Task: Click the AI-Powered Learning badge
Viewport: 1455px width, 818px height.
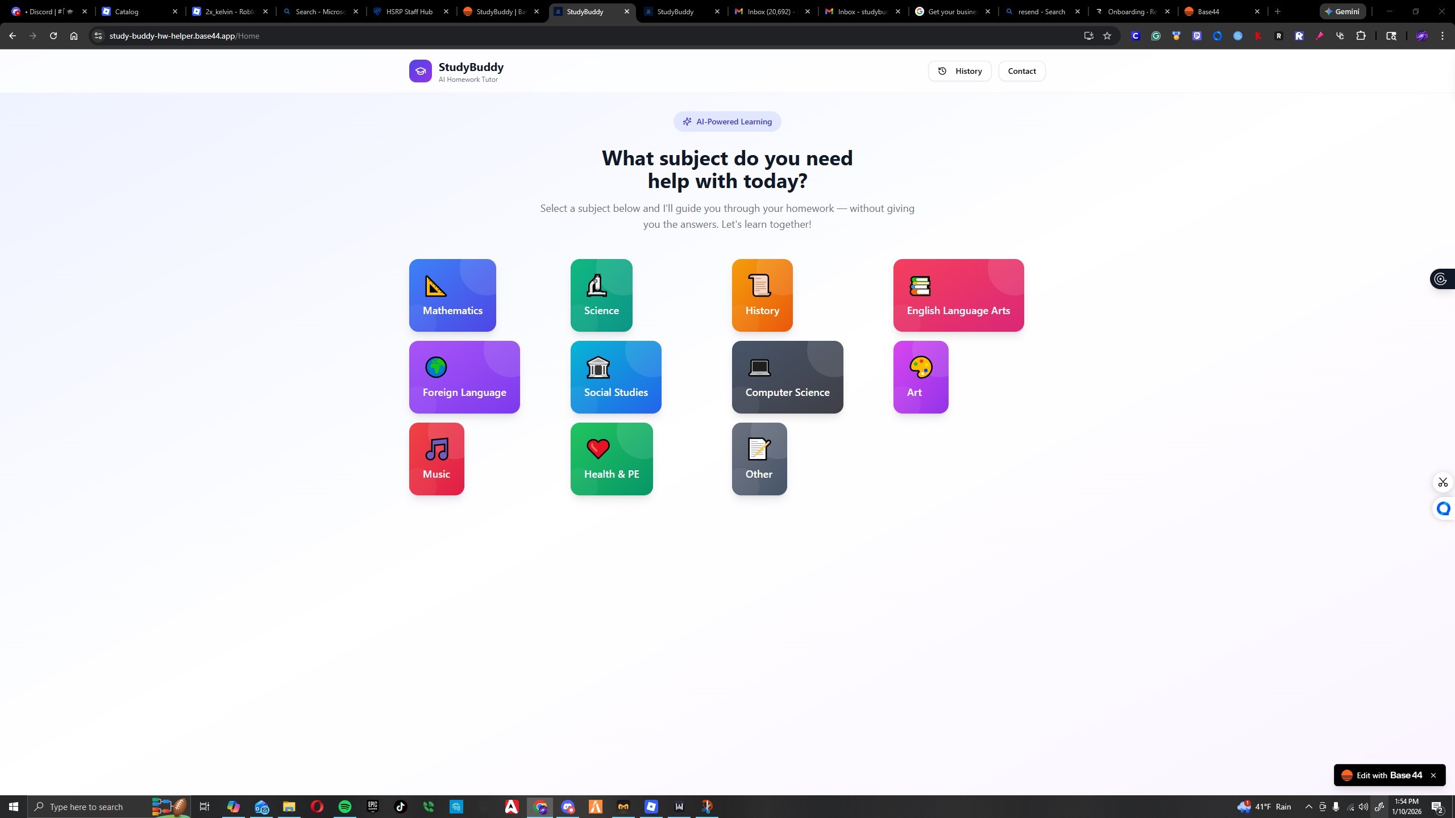Action: 727,122
